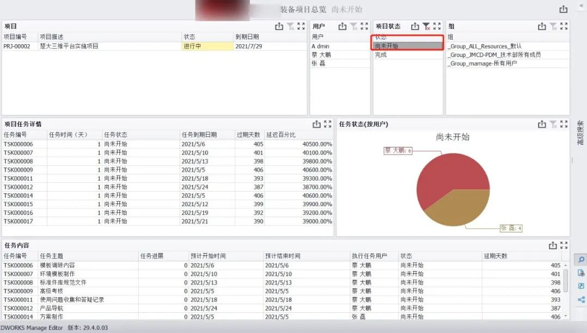This screenshot has width=587, height=333.
Task: Open the magnifier search icon in the right sidebar
Action: (581, 260)
